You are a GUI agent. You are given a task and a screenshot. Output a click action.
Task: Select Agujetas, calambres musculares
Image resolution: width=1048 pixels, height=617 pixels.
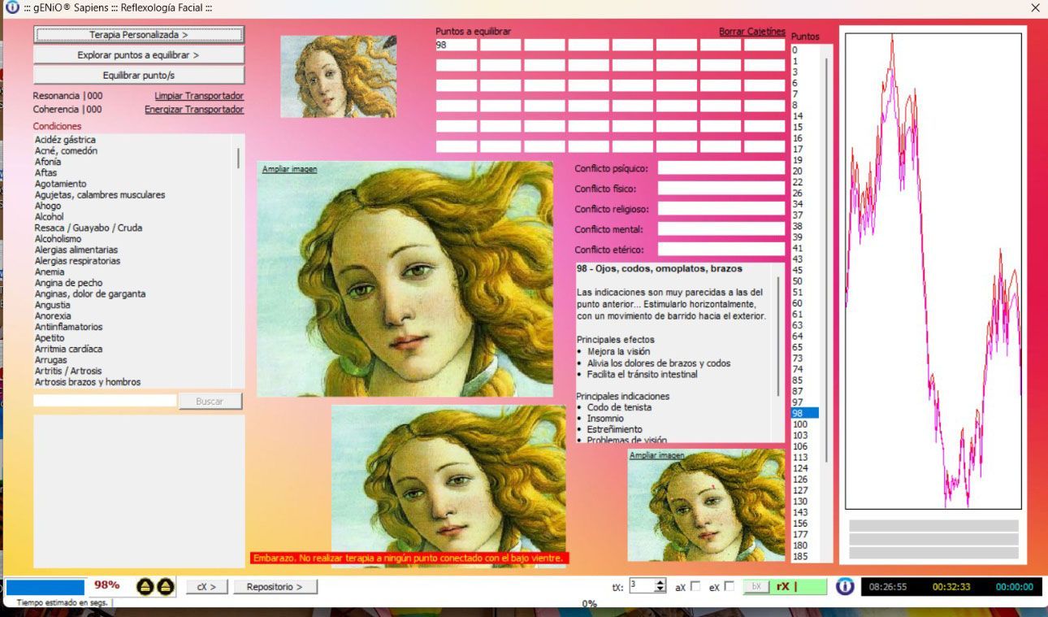click(100, 195)
